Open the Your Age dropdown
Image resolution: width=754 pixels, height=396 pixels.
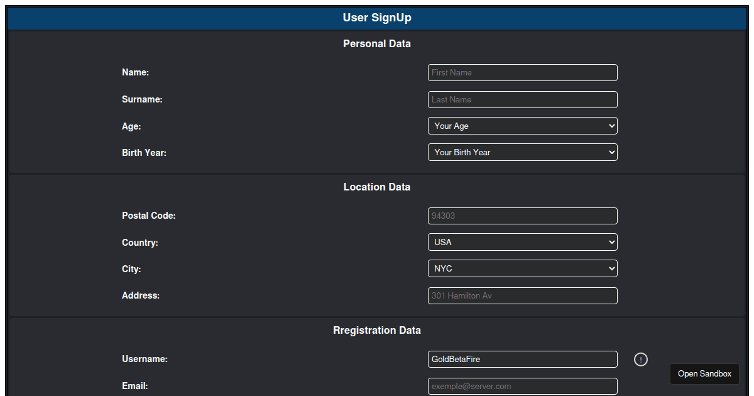tap(523, 126)
